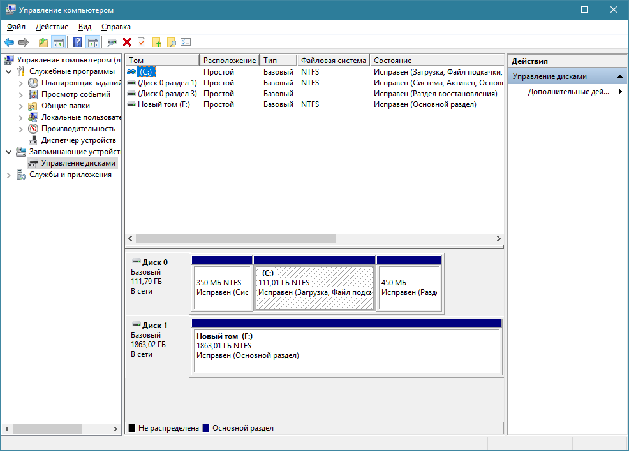Select the root Управление компьютером tree node
The width and height of the screenshot is (629, 451).
[68, 60]
